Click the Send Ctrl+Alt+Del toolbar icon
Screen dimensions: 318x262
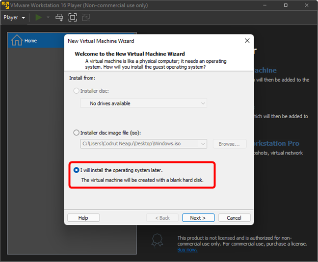click(59, 18)
